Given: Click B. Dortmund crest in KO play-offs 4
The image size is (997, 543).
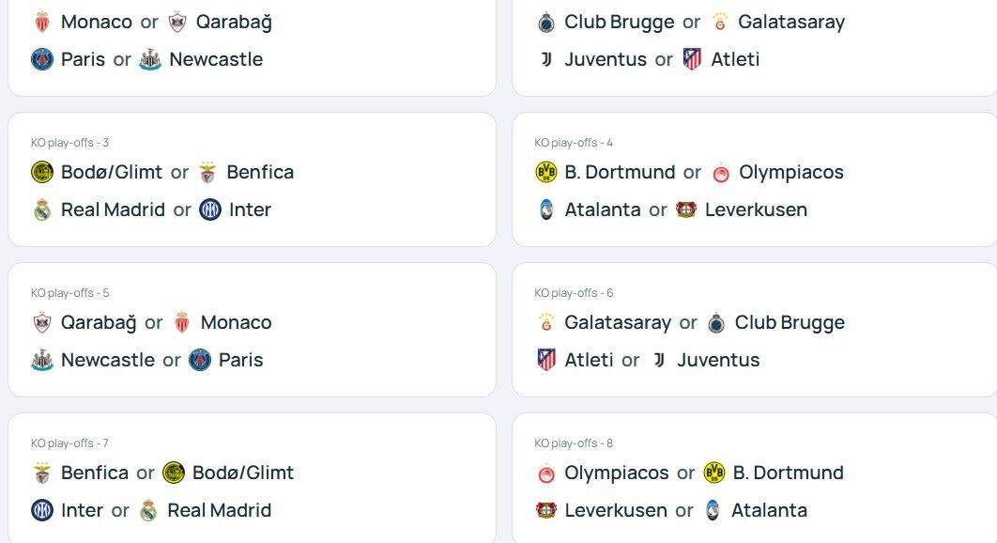Looking at the screenshot, I should [545, 172].
